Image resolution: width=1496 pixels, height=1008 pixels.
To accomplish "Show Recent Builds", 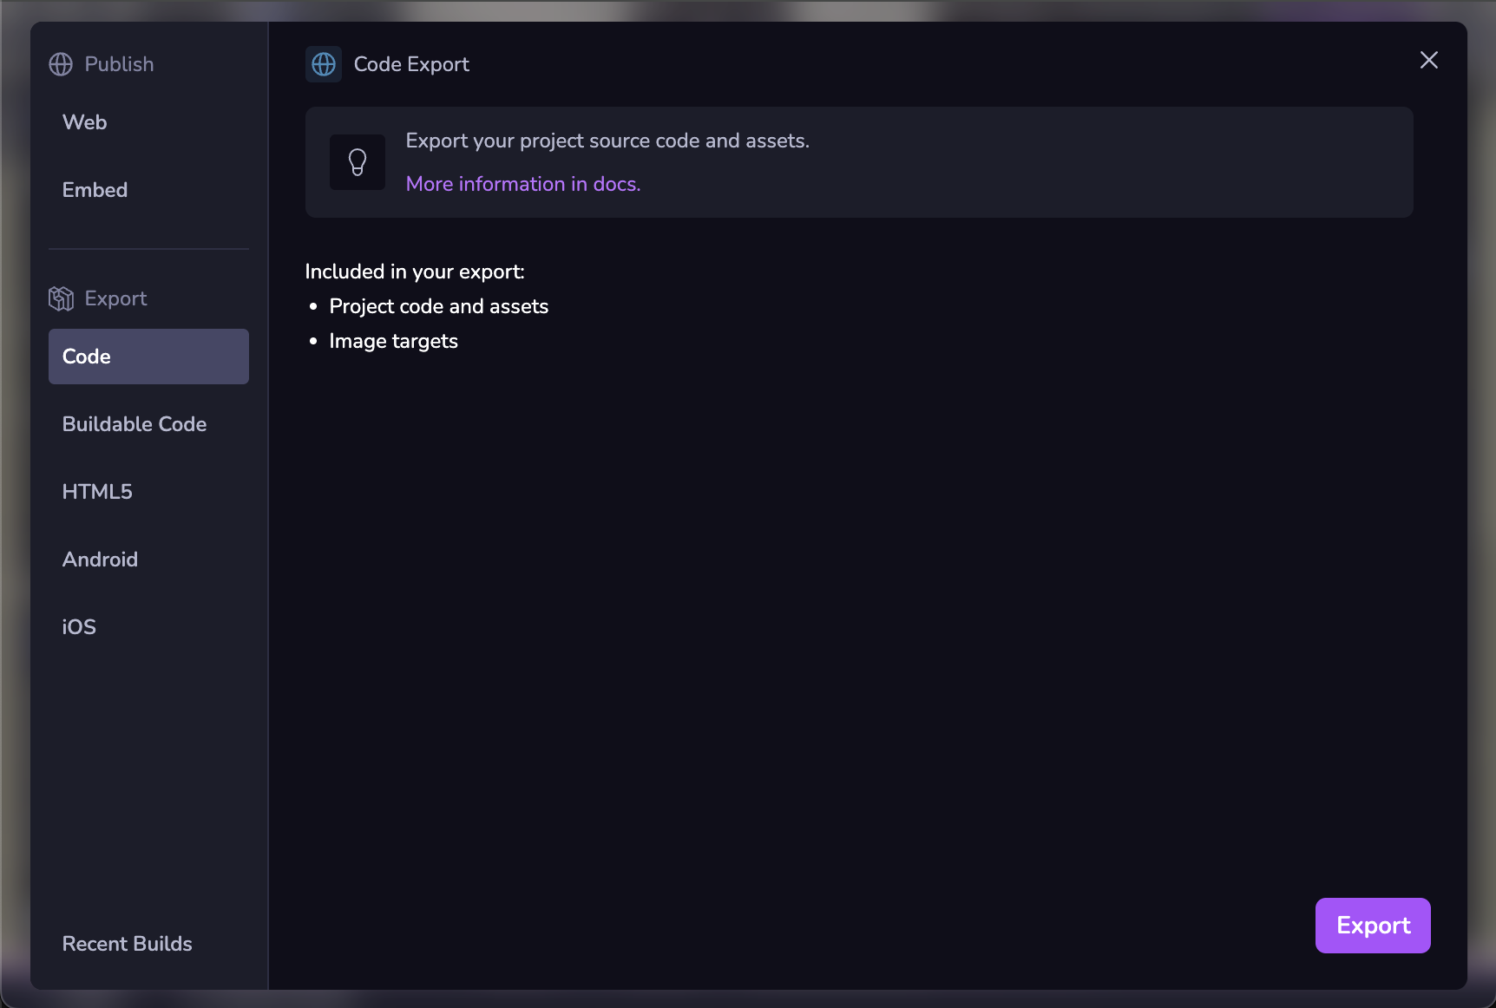I will tap(128, 944).
